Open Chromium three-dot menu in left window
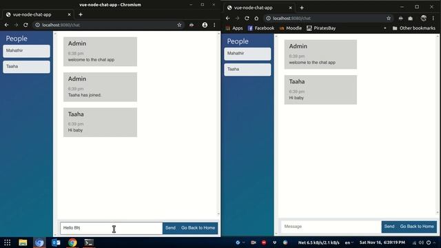The width and height of the screenshot is (441, 248). point(214,25)
